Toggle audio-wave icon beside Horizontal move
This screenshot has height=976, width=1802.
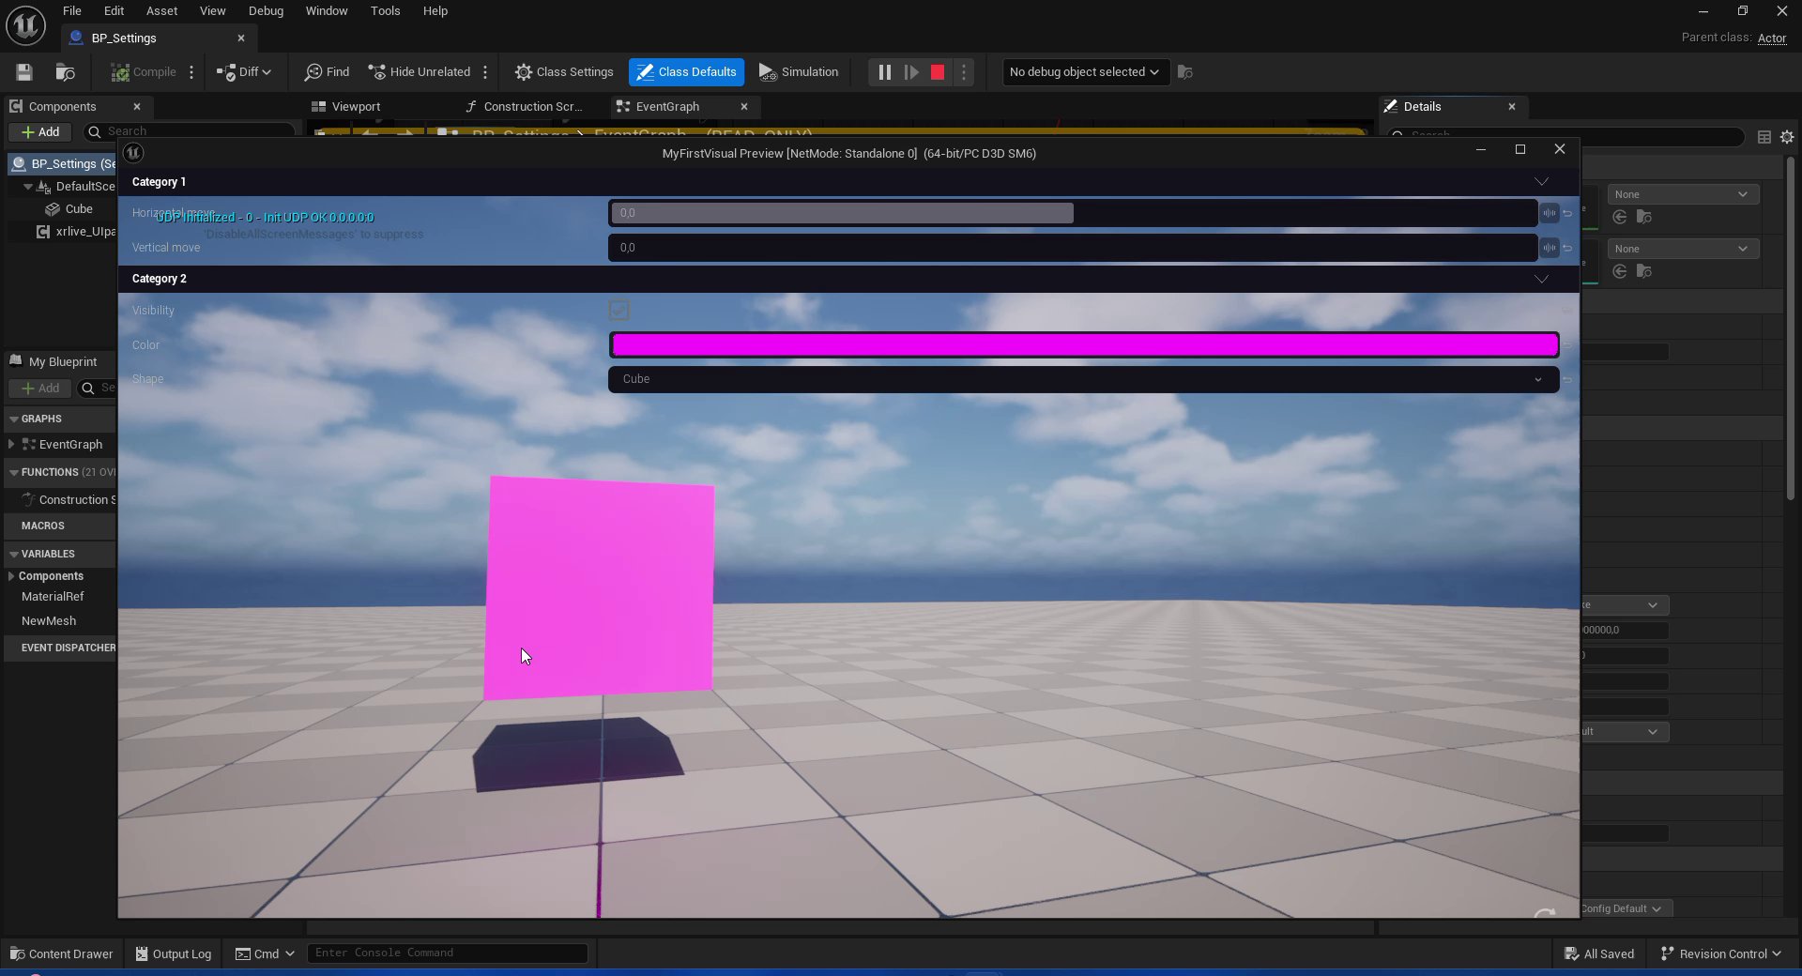pyautogui.click(x=1550, y=213)
